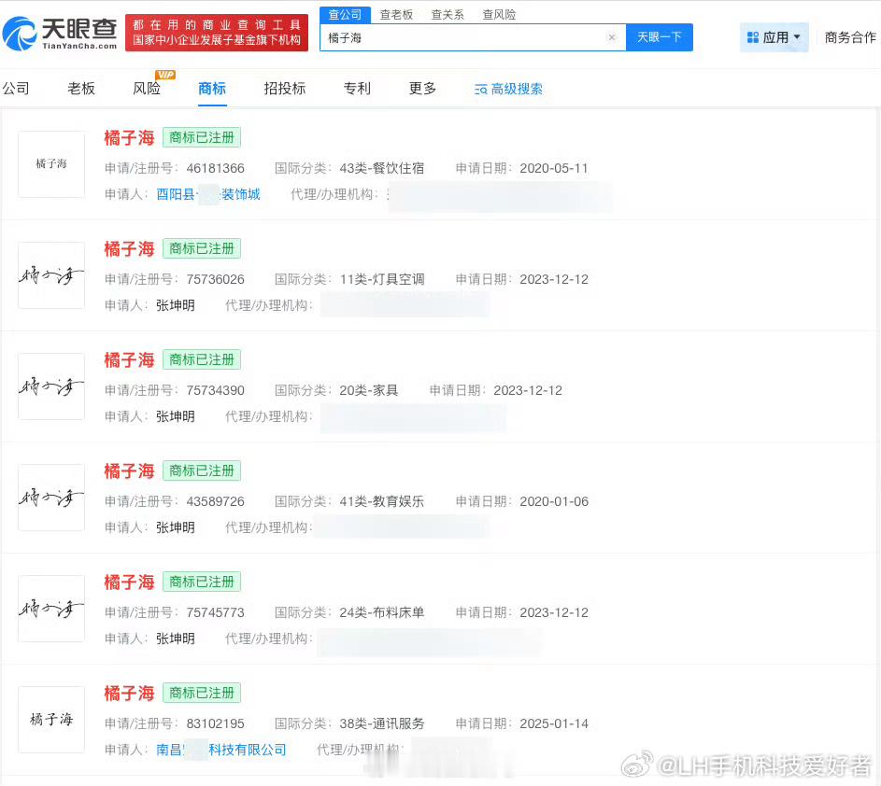
Task: Open the 橘子海 title for 11类-灯具空调
Action: click(x=129, y=248)
